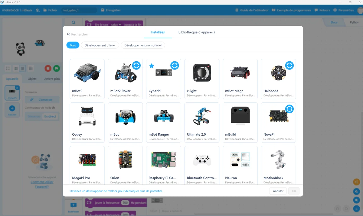
Task: Click Halocode update refresh icon
Action: [x=289, y=65]
